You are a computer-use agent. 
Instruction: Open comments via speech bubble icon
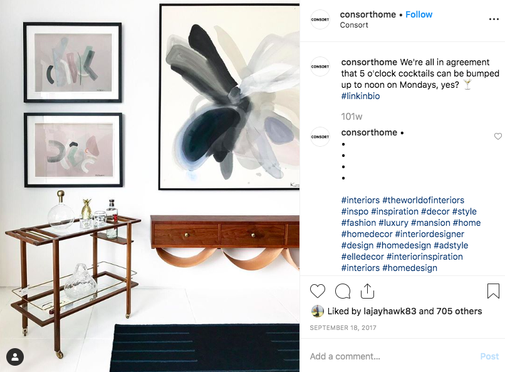[342, 291]
